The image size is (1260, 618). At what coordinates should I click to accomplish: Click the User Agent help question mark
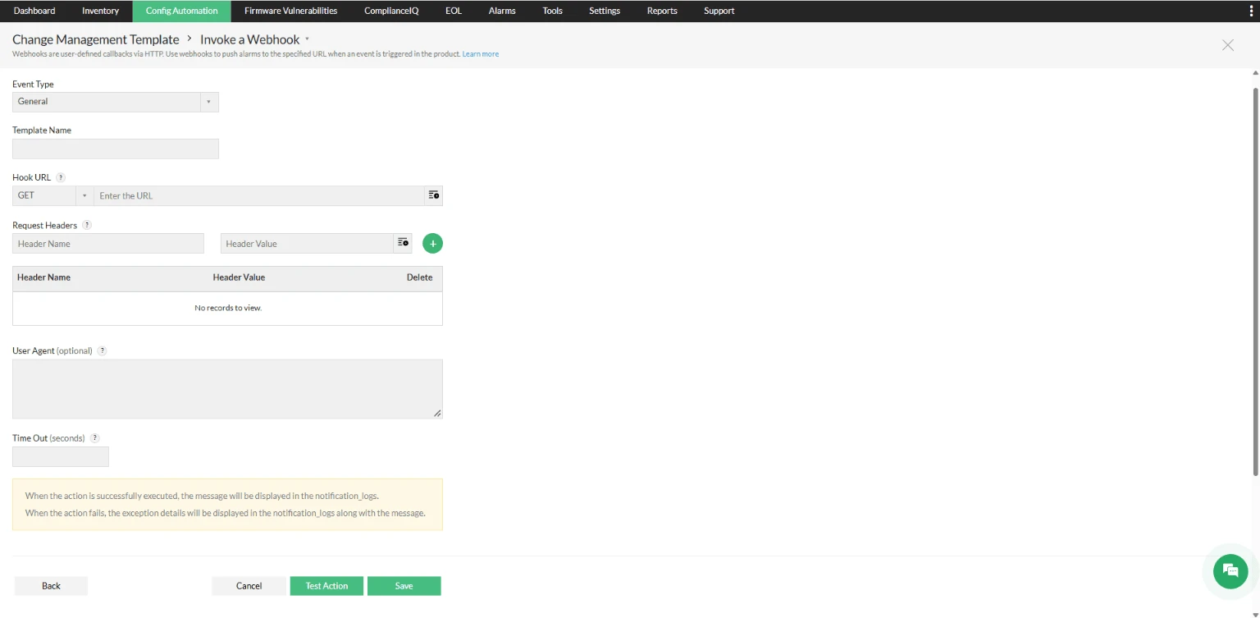click(102, 350)
